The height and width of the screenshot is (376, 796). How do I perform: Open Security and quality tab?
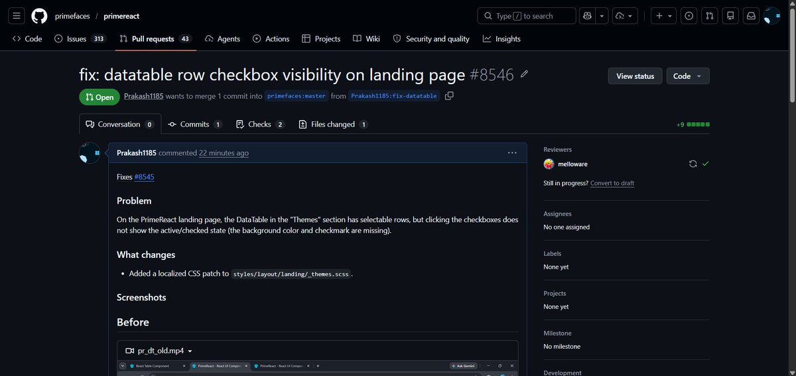pyautogui.click(x=431, y=39)
